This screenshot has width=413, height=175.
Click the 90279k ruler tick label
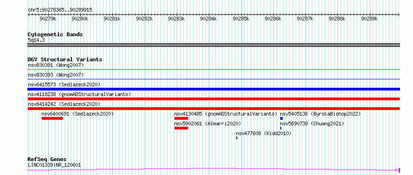(48, 19)
